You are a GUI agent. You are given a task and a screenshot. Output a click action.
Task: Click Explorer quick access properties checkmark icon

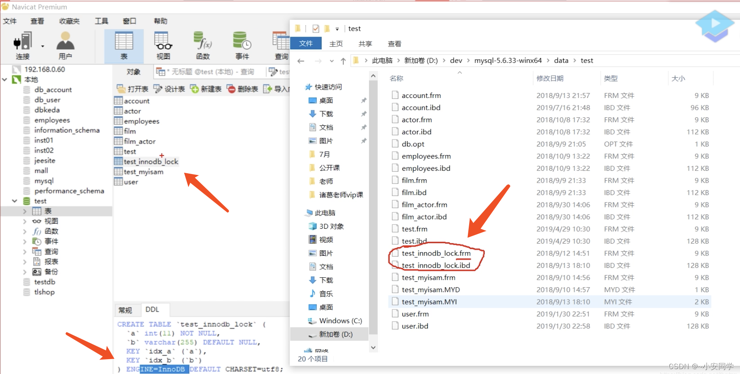tap(316, 29)
